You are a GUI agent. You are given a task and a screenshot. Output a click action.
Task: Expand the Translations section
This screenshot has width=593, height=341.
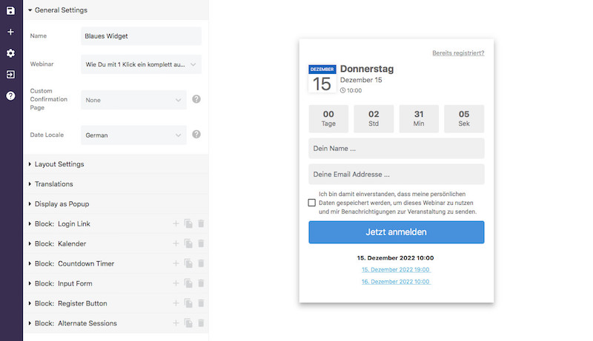[x=53, y=184]
